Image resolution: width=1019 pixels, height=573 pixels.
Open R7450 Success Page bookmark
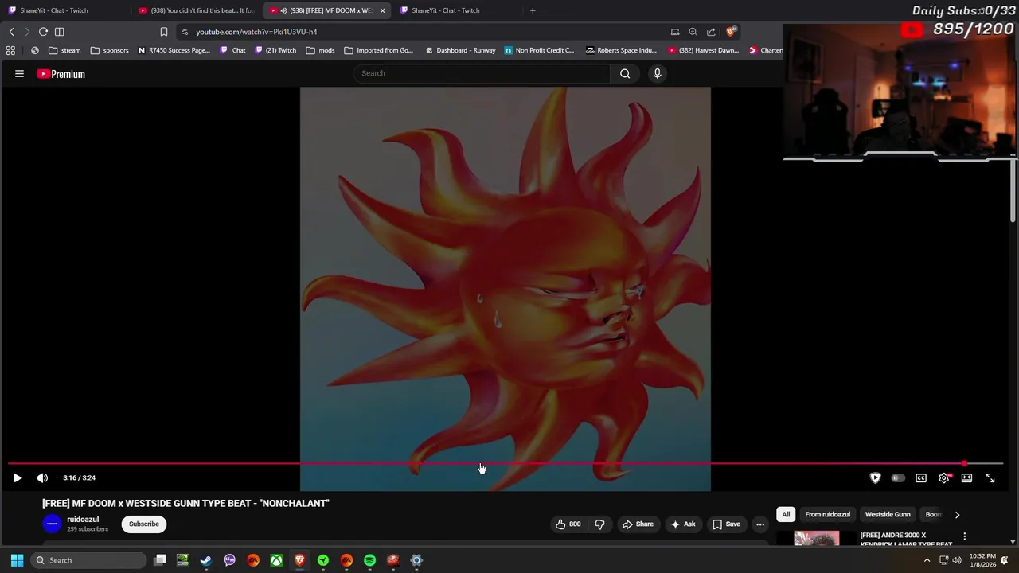tap(174, 50)
